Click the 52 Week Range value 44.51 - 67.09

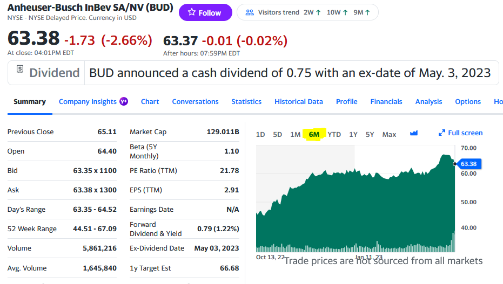(95, 229)
